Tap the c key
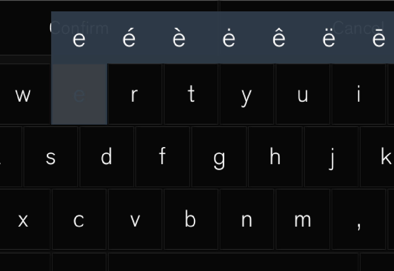The height and width of the screenshot is (271, 394). point(79,219)
